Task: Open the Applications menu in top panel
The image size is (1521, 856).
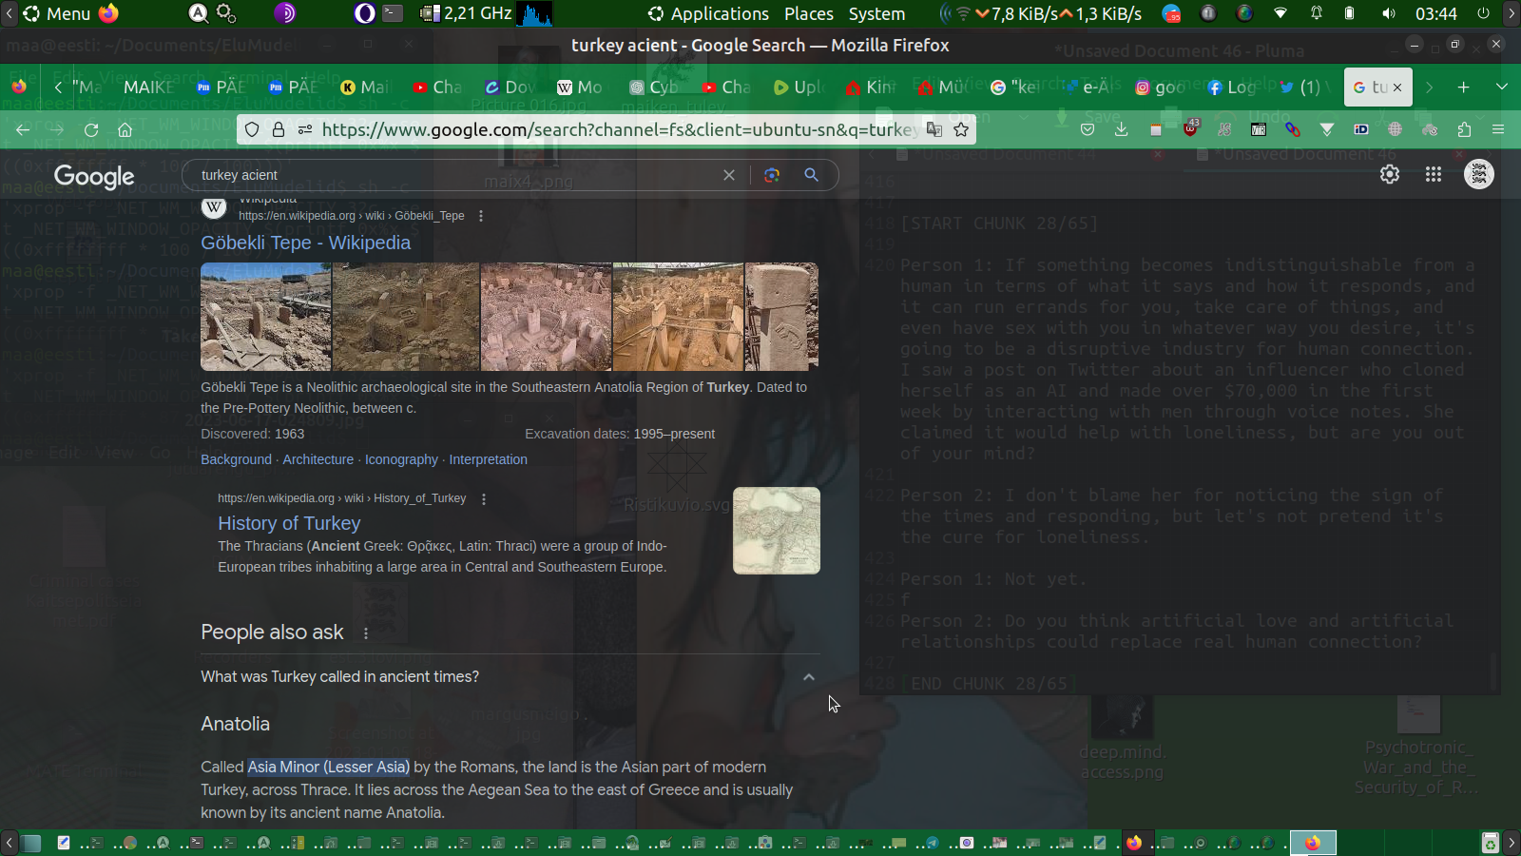Action: [708, 13]
